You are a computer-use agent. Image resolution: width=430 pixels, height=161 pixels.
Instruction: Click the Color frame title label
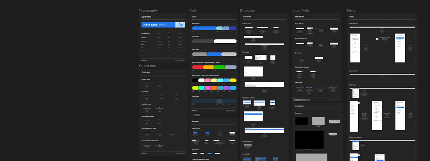pyautogui.click(x=193, y=11)
